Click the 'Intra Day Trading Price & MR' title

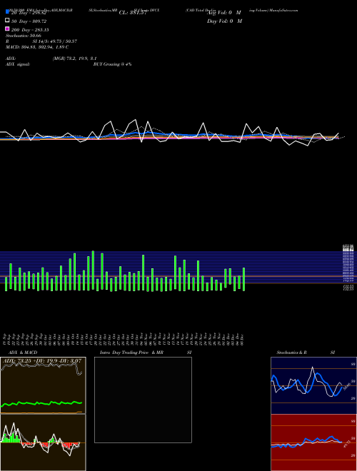(131, 353)
